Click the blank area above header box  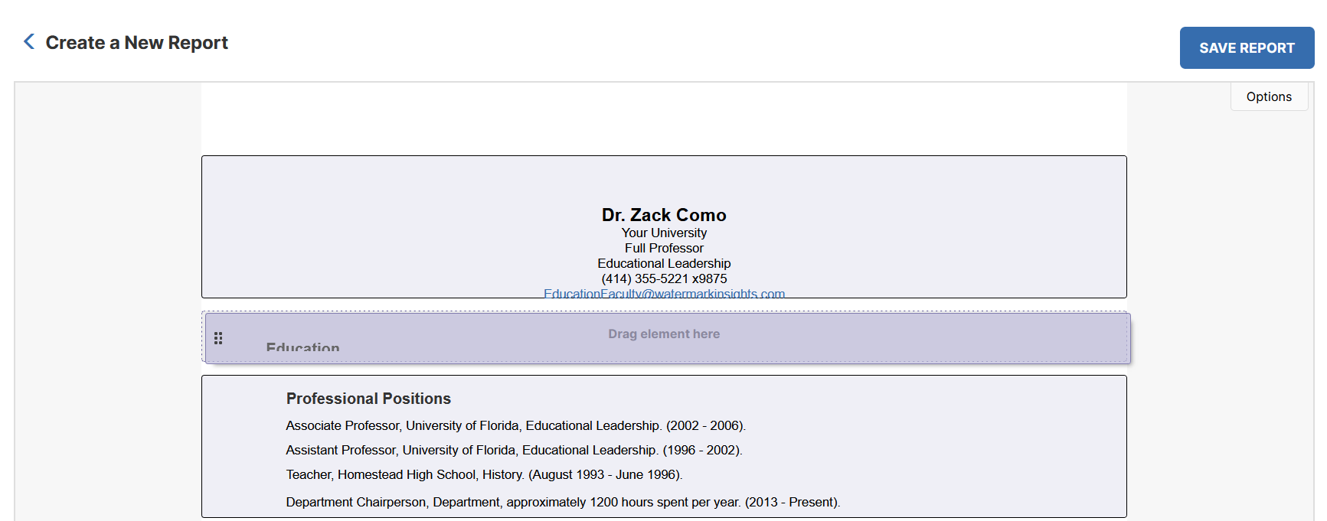(x=664, y=119)
